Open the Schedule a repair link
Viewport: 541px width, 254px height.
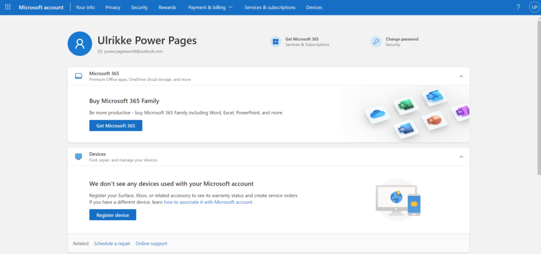(x=112, y=243)
